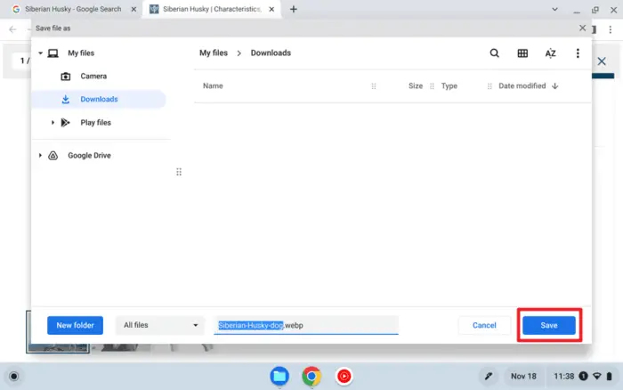Click the battery status icon
This screenshot has width=623, height=390.
pos(609,376)
